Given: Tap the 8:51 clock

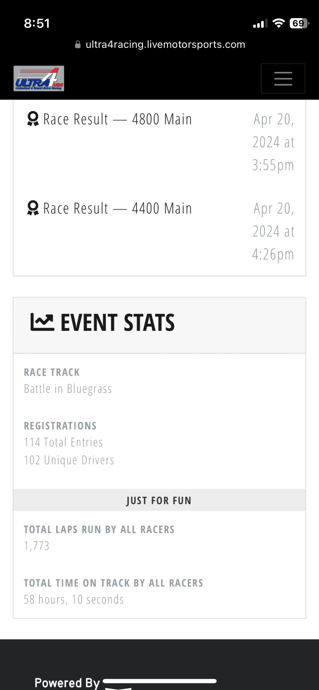Looking at the screenshot, I should pyautogui.click(x=37, y=23).
